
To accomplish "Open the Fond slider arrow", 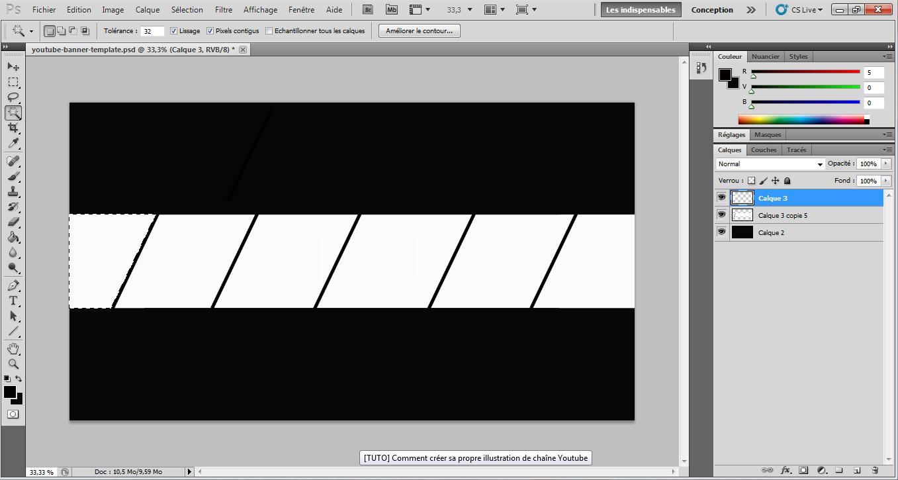I will [886, 181].
